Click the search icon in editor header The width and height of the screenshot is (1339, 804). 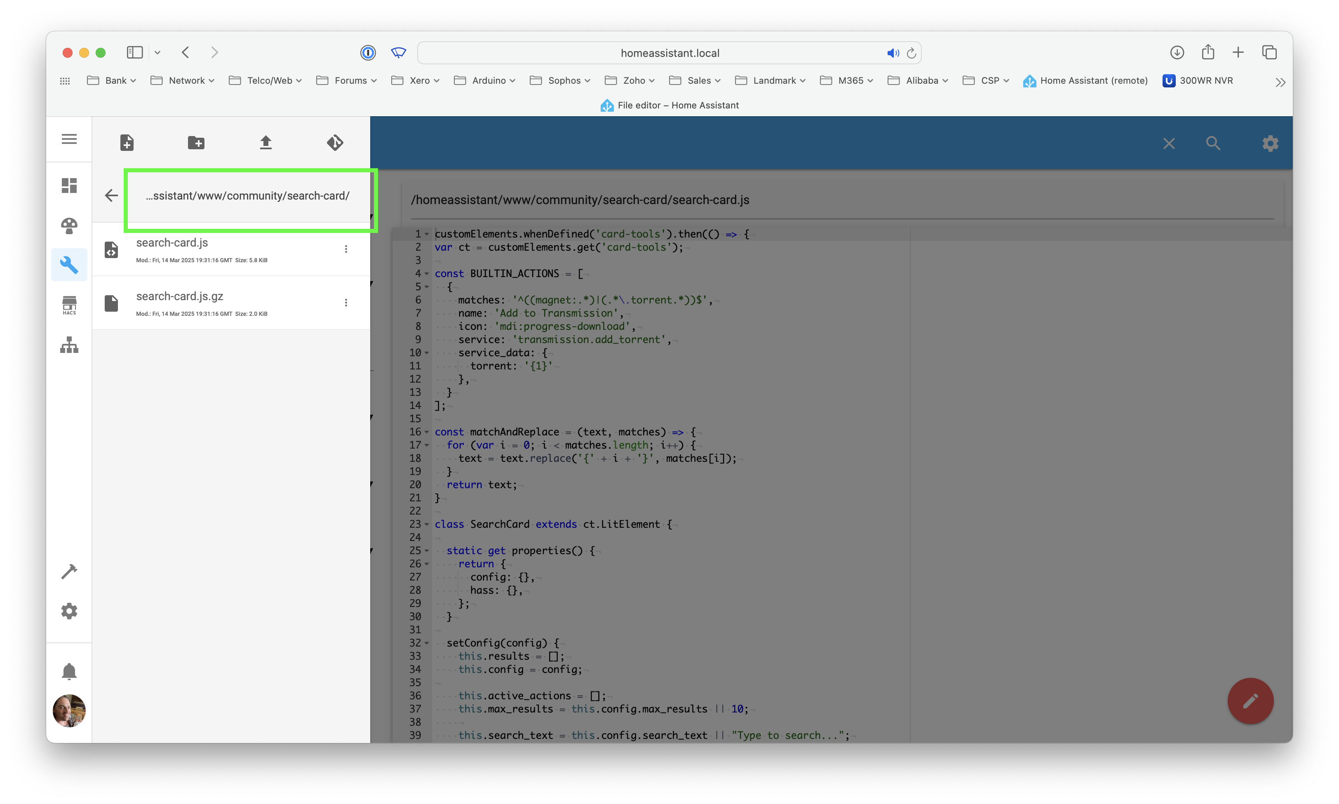[1213, 143]
